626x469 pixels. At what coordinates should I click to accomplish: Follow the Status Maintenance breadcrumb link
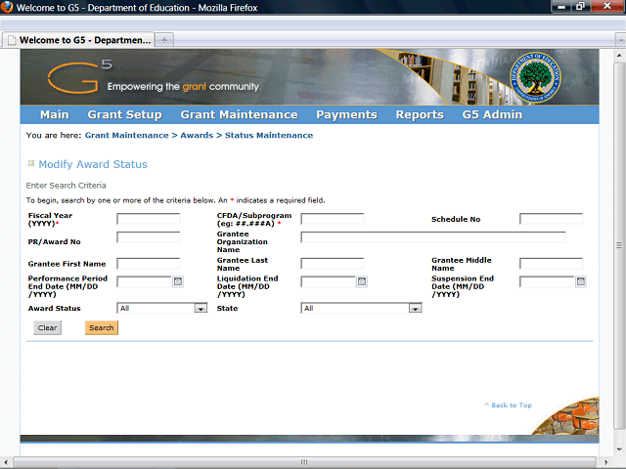(269, 135)
